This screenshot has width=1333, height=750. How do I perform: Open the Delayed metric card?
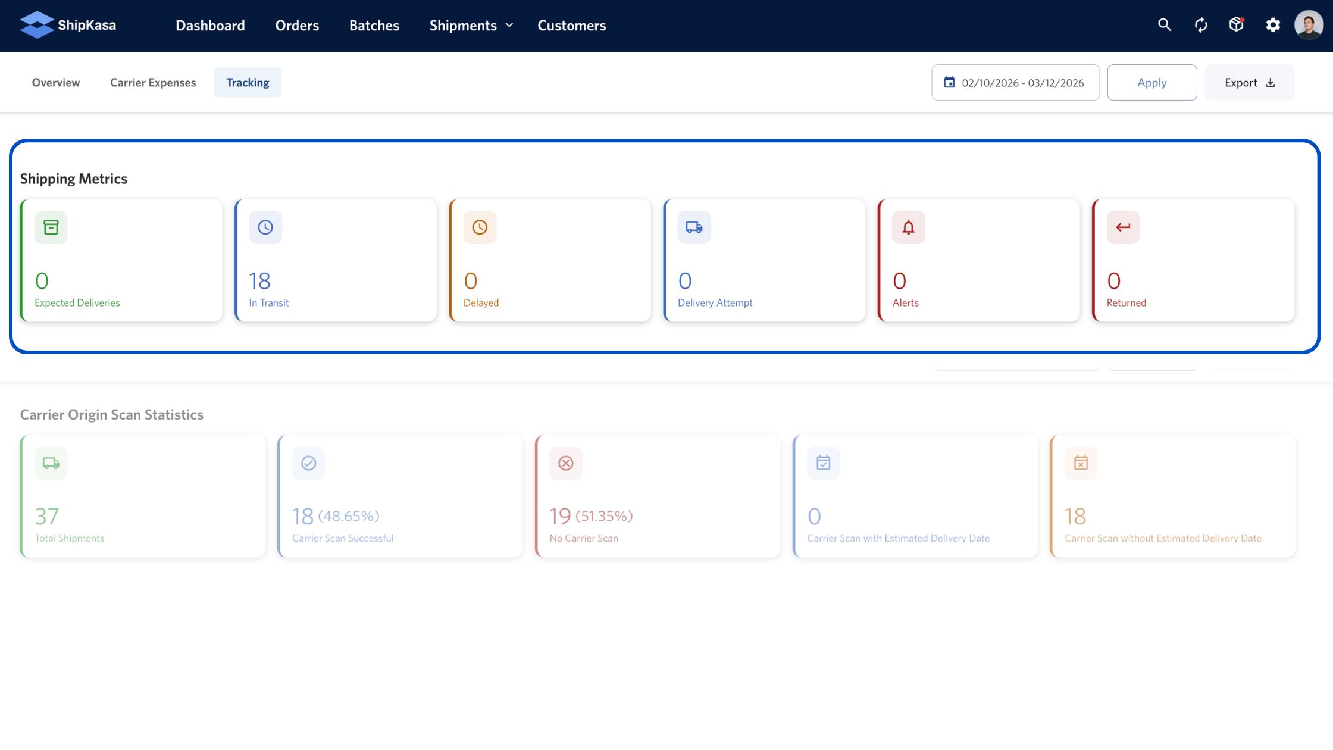(550, 261)
